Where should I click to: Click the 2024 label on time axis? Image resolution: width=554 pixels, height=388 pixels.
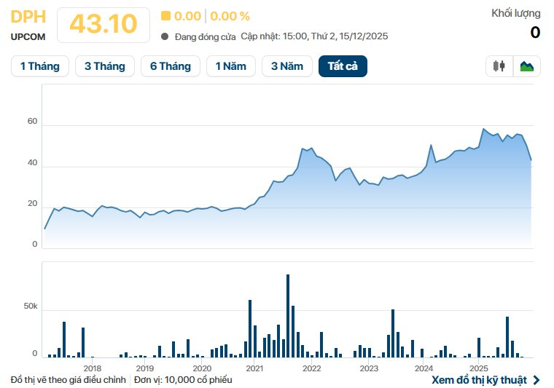pyautogui.click(x=424, y=368)
